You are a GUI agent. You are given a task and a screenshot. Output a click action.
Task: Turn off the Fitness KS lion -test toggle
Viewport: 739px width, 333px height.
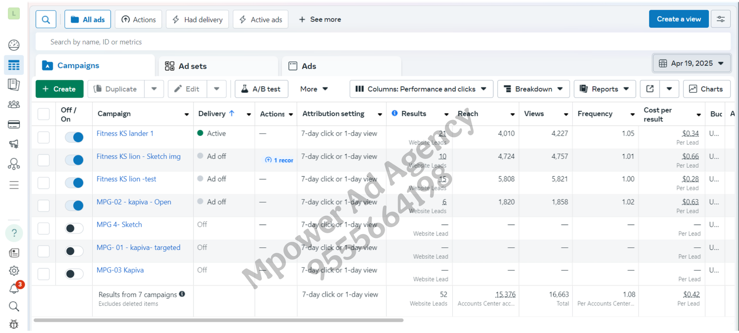[74, 183]
